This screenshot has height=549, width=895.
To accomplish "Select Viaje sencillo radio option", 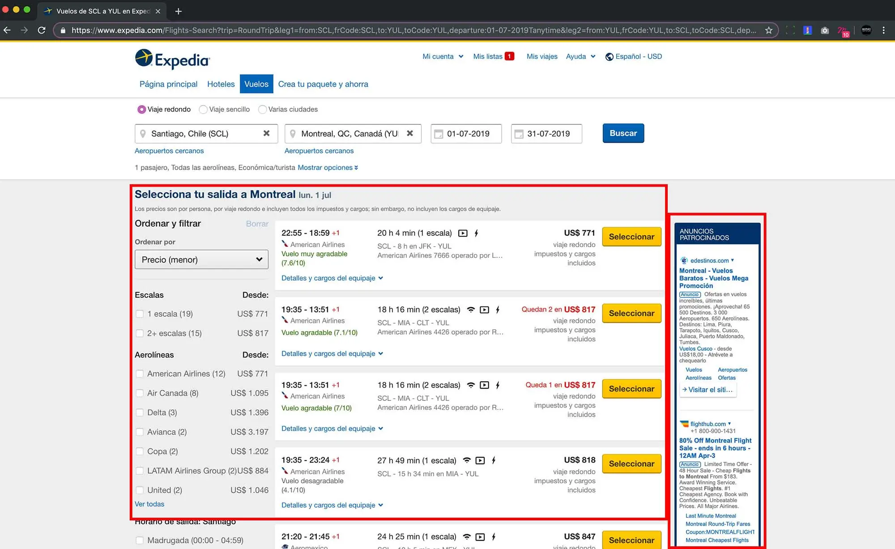I will [x=203, y=110].
